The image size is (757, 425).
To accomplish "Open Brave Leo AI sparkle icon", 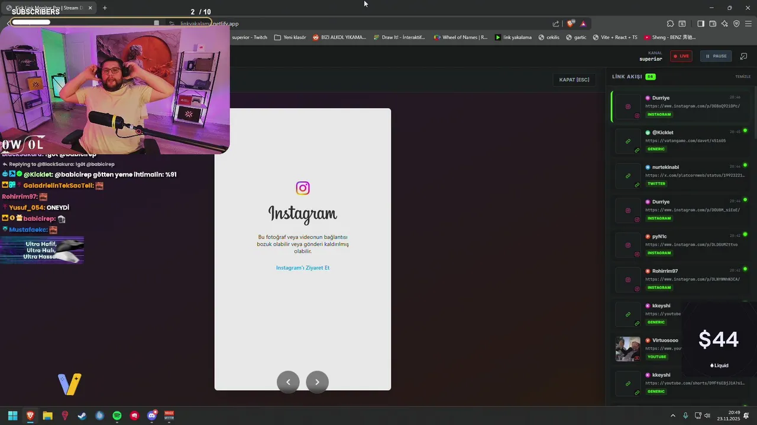I will pos(724,24).
